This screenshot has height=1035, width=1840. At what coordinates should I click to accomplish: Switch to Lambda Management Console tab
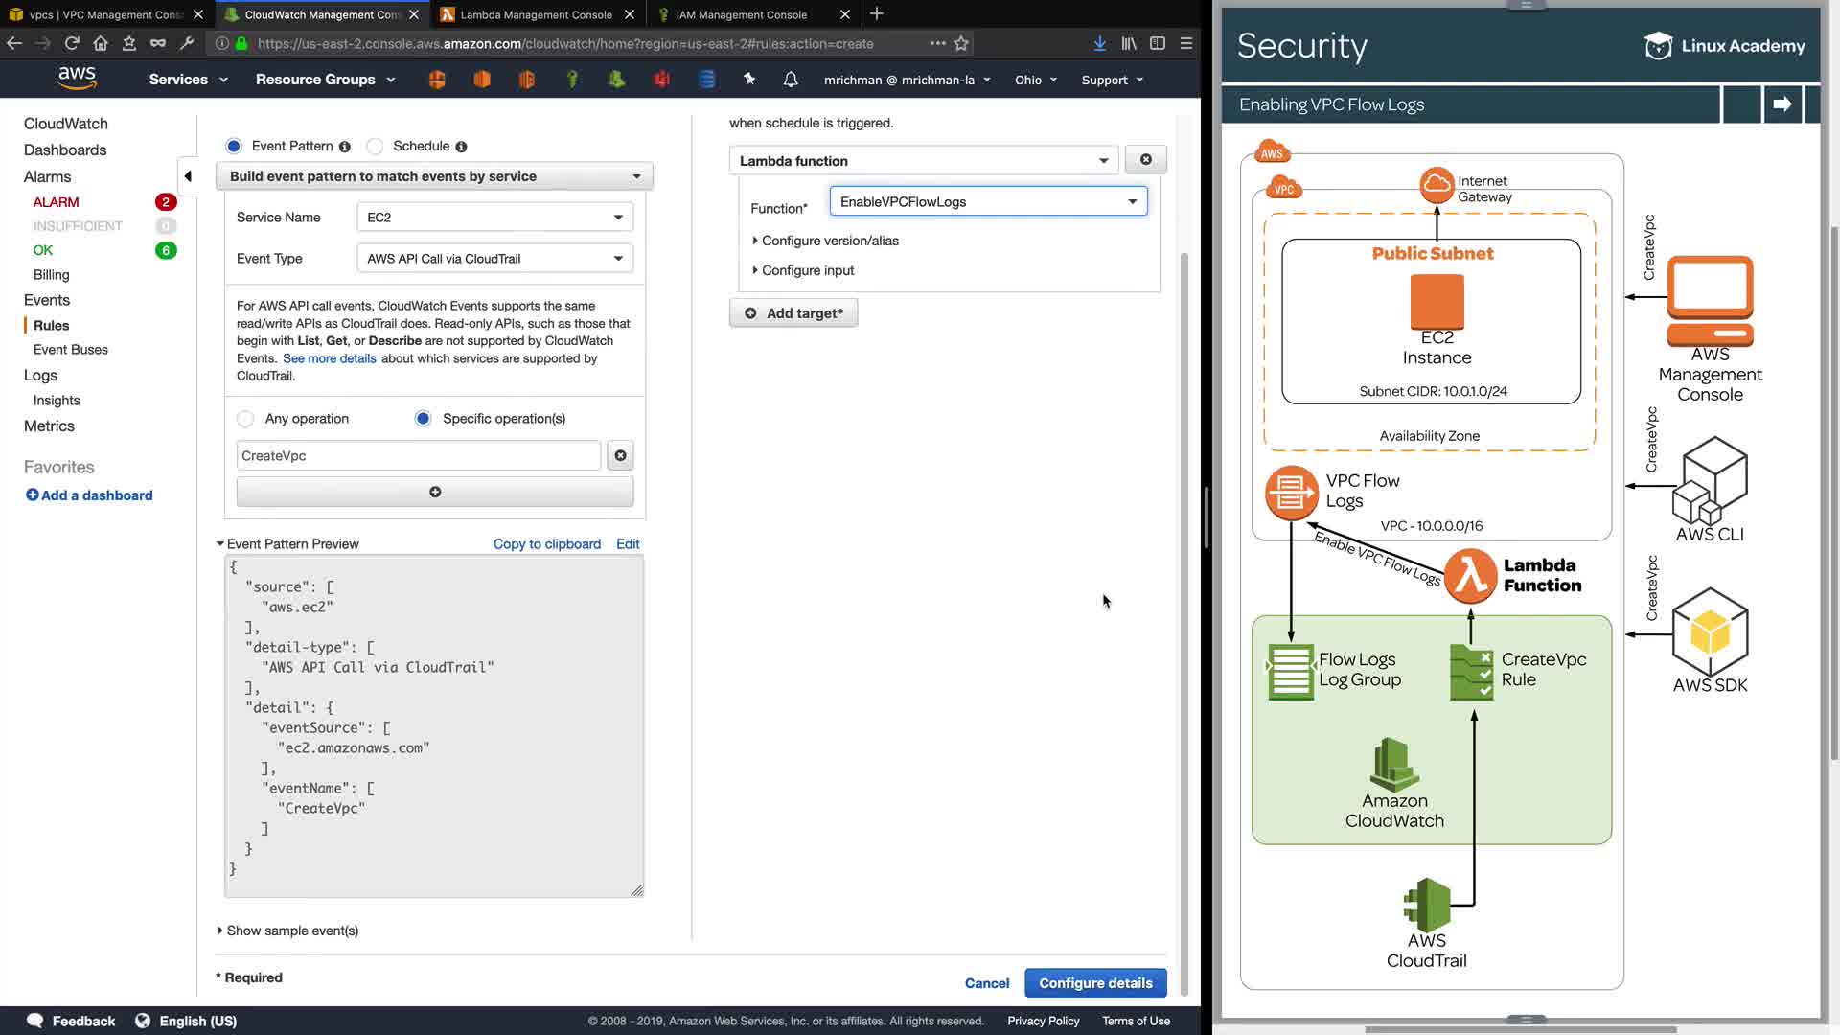click(536, 14)
